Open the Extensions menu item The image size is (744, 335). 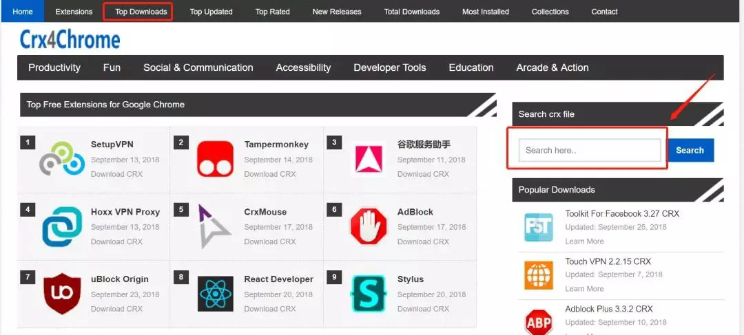tap(74, 12)
